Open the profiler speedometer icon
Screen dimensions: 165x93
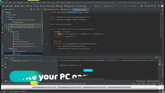tap(131, 6)
